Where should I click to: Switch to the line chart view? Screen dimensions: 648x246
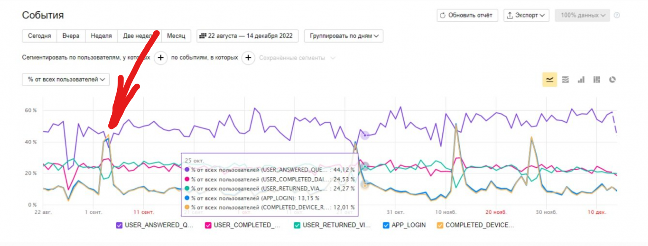(550, 80)
